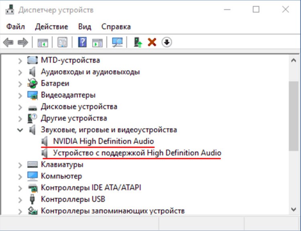
Task: Click the Клавиатуры keyboard icon
Action: pyautogui.click(x=33, y=165)
